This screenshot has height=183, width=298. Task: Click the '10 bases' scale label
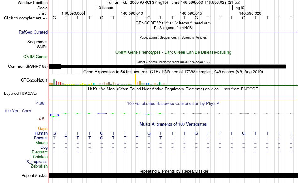pyautogui.click(x=105, y=8)
